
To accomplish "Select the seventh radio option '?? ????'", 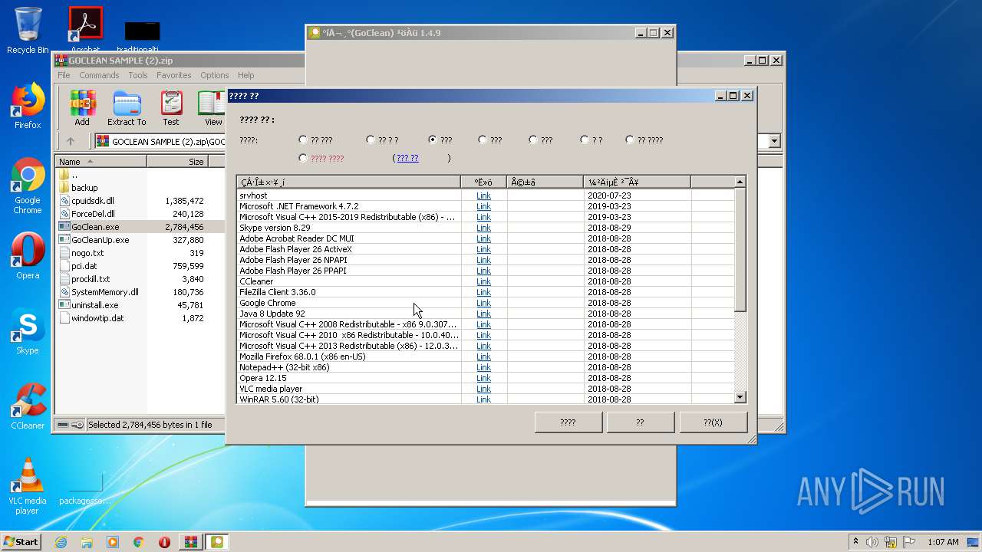I will click(x=630, y=140).
